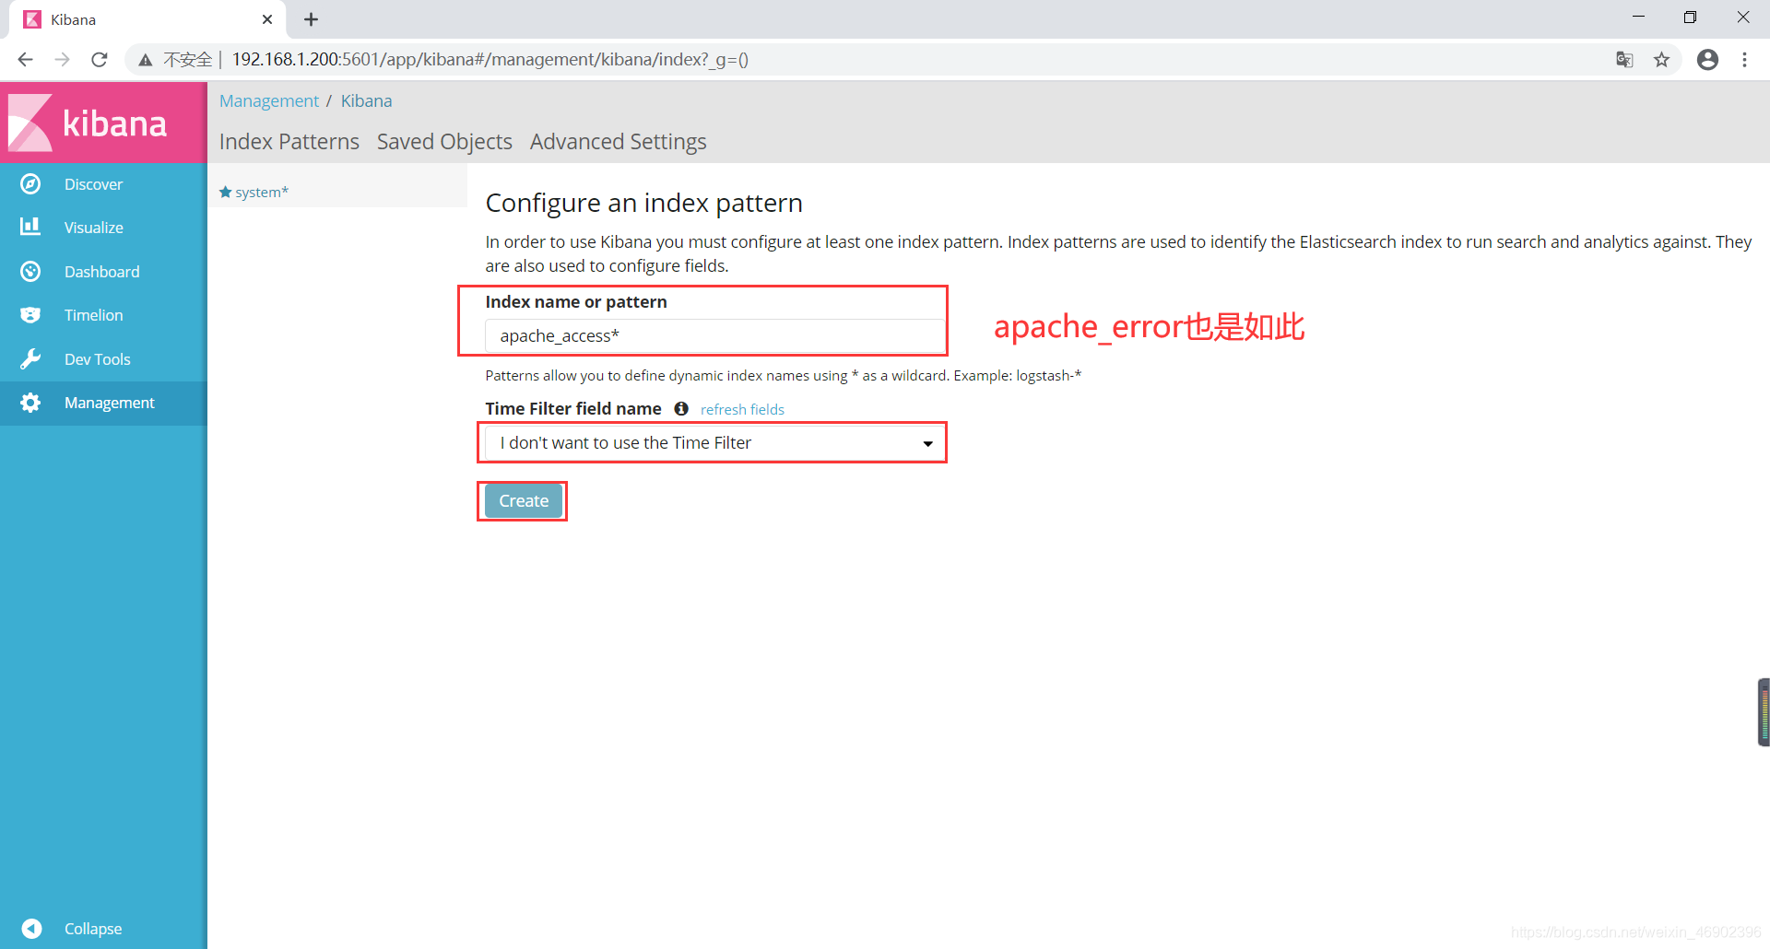The width and height of the screenshot is (1770, 949).
Task: Open the Management gear icon
Action: click(30, 403)
